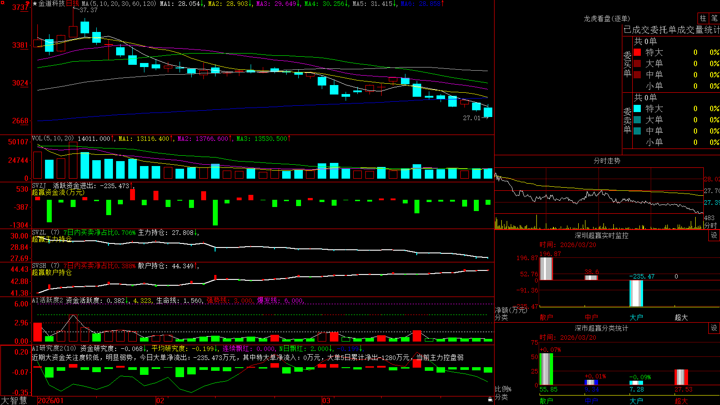720x405 pixels.
Task: Select the 2026/01 timeline marker
Action: (x=50, y=400)
